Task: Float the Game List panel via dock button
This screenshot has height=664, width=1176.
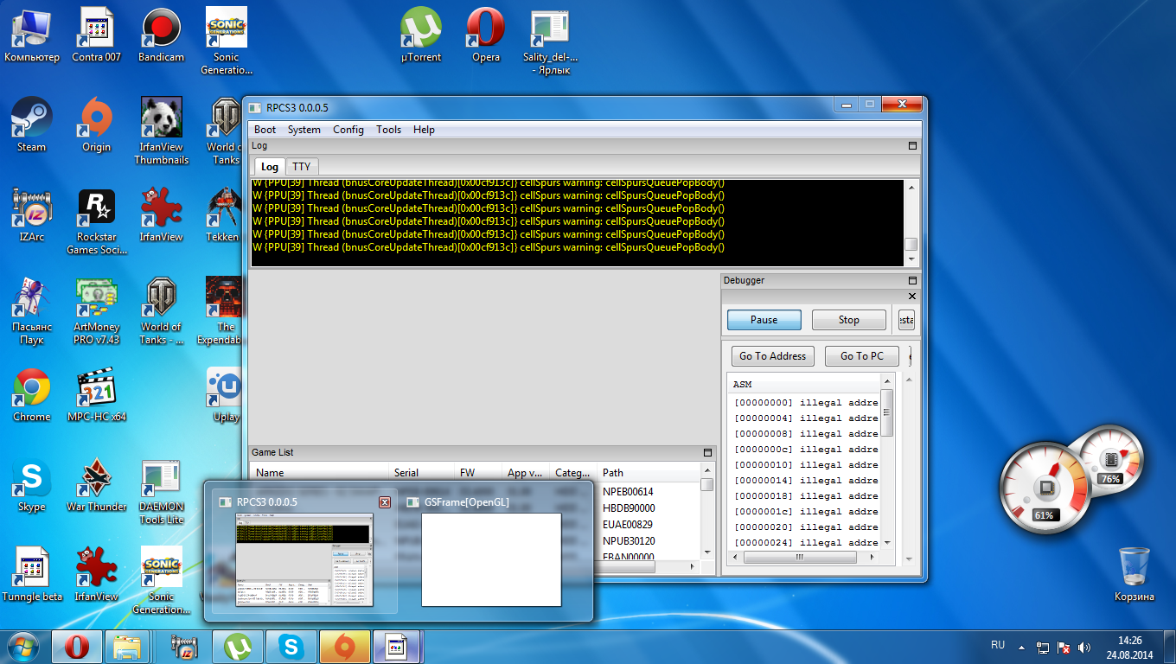Action: (x=707, y=453)
